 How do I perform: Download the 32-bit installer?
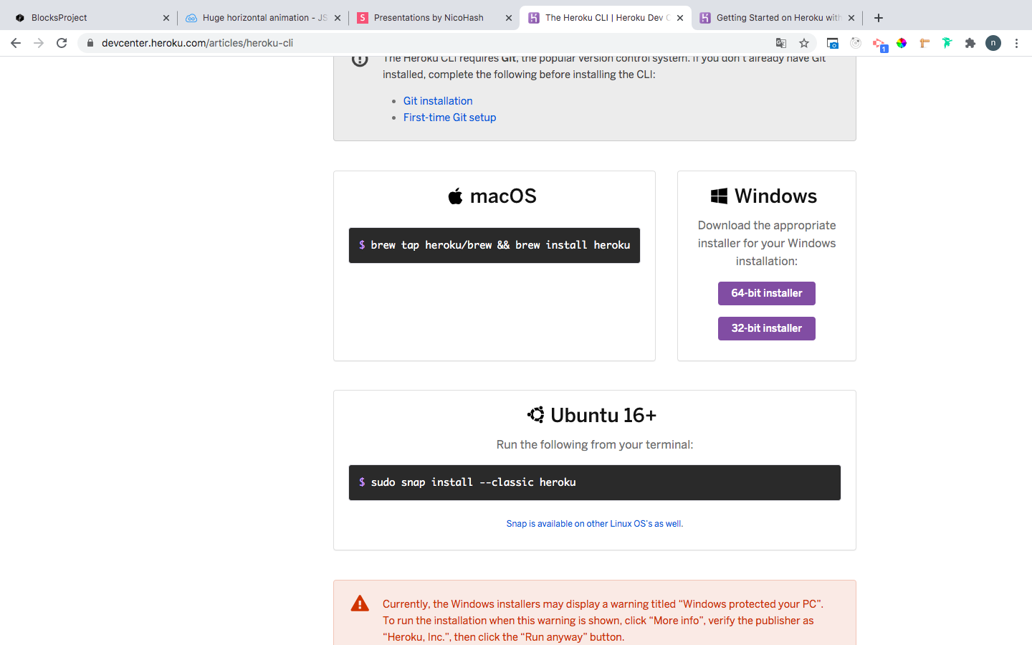767,328
